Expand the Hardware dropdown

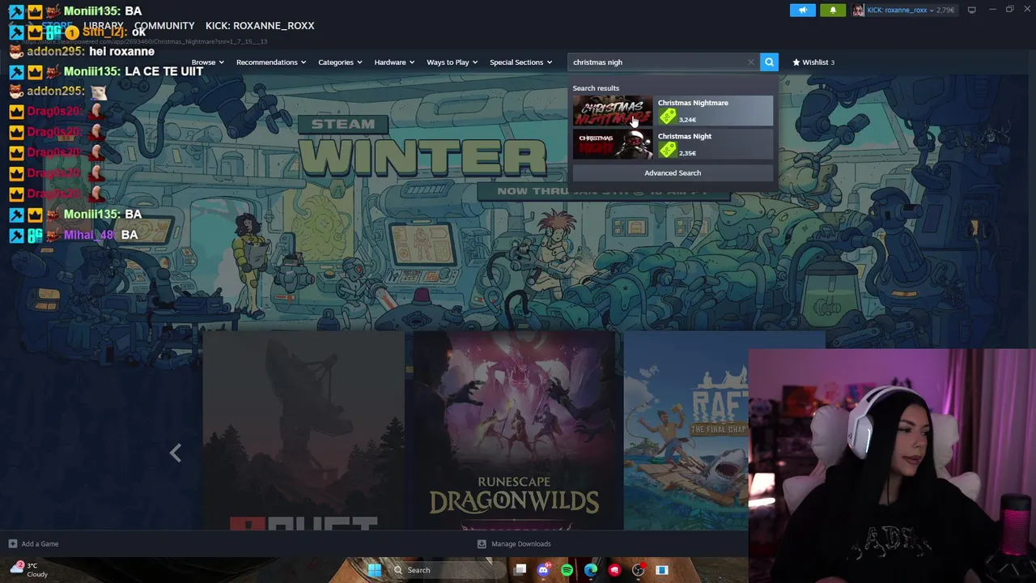click(x=393, y=62)
